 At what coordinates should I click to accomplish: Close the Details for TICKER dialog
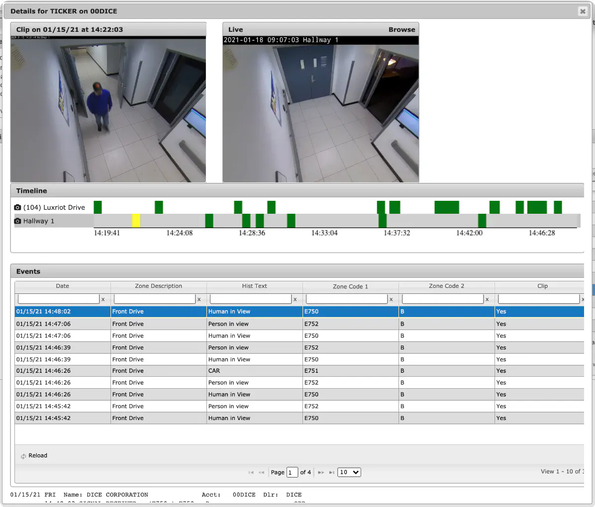pyautogui.click(x=583, y=11)
